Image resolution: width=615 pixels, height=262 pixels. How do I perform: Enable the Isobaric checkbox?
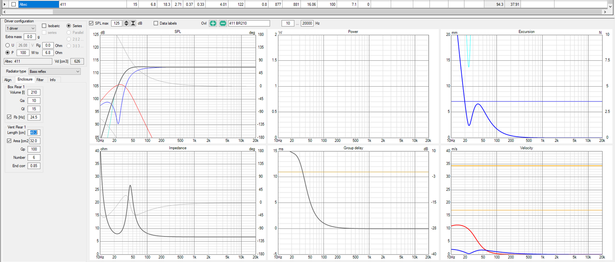[45, 26]
